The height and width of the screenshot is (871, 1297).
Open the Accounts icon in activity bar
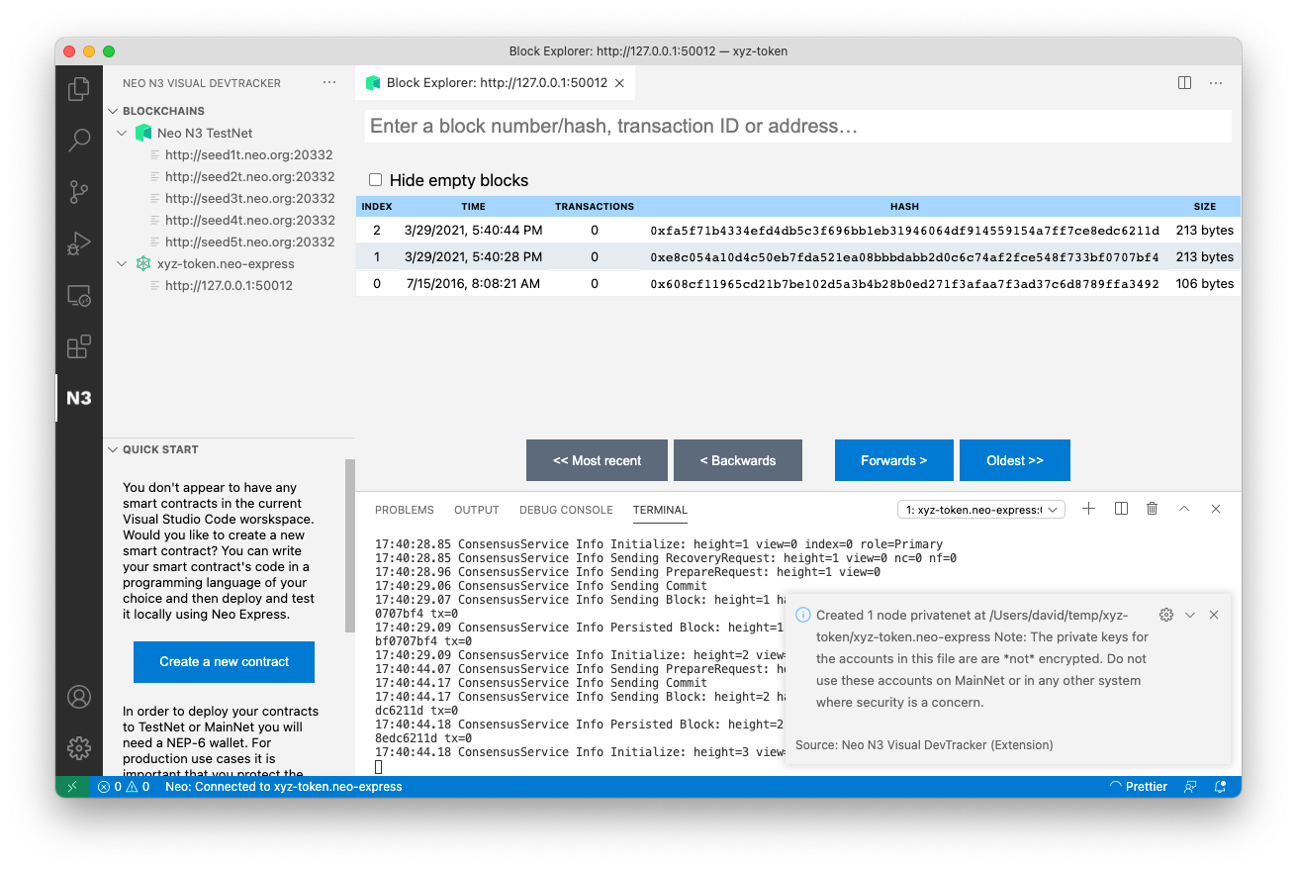pyautogui.click(x=79, y=697)
